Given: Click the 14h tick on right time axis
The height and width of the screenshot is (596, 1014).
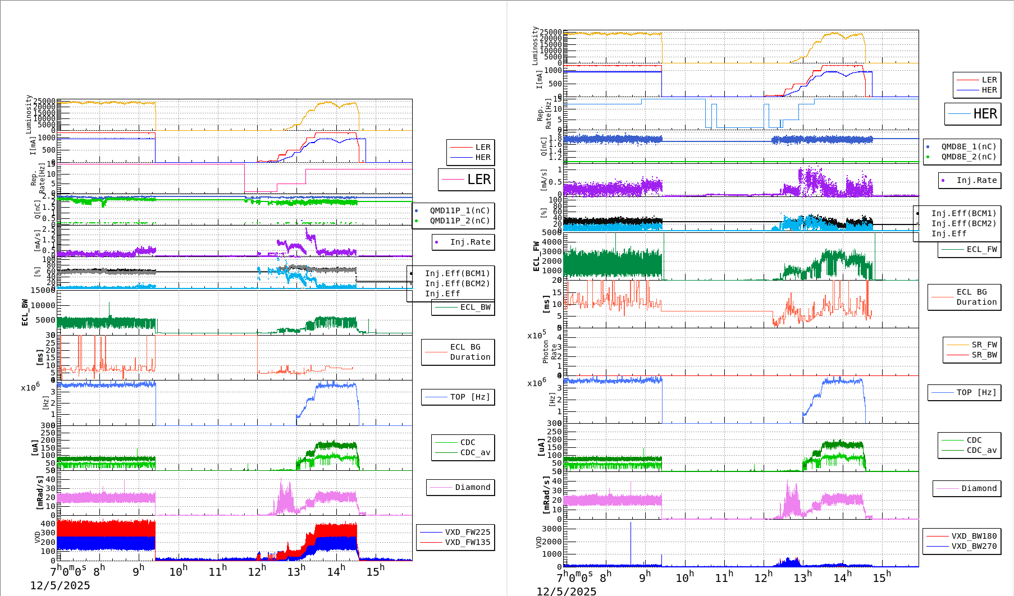Looking at the screenshot, I should pos(842,577).
